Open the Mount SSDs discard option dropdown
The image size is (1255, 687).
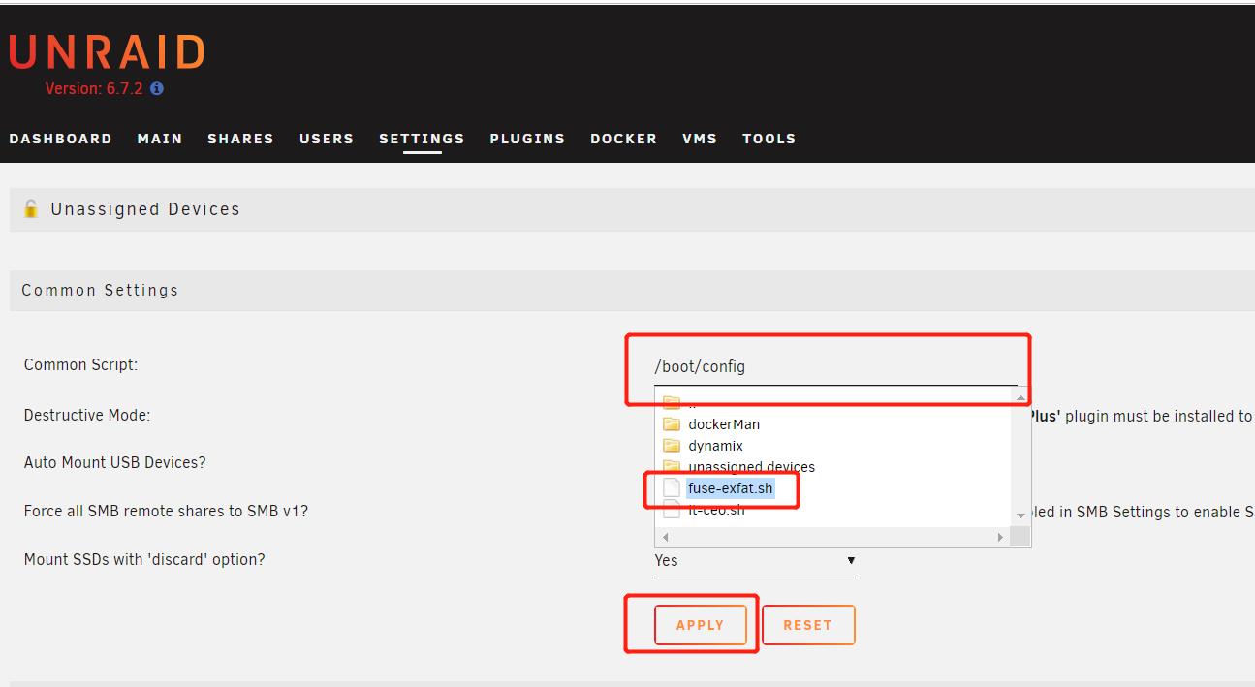pyautogui.click(x=754, y=560)
